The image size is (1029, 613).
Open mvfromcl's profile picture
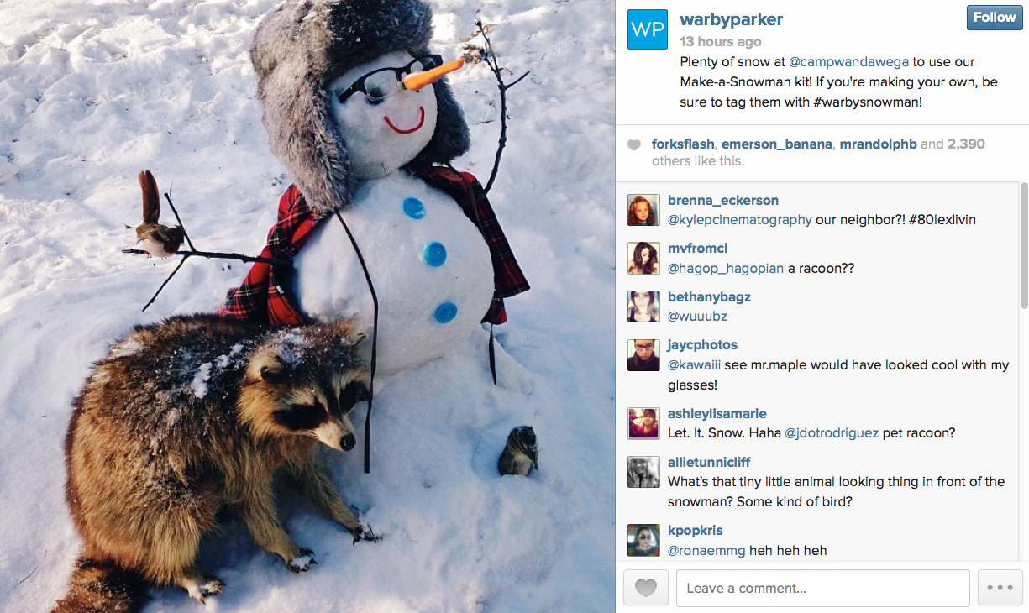[x=643, y=258]
